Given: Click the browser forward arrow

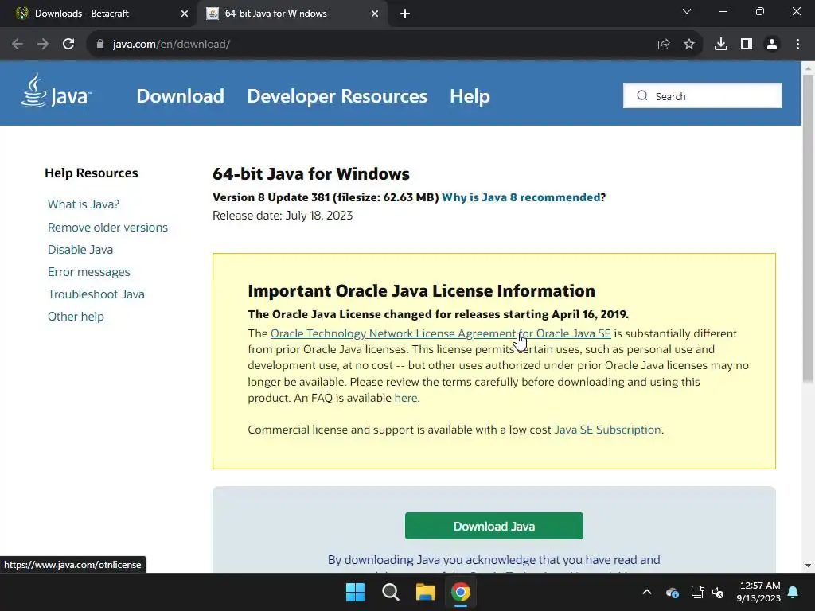Looking at the screenshot, I should point(43,45).
